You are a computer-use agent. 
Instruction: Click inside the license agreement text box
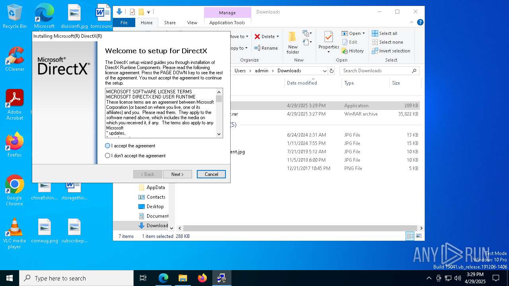[x=161, y=113]
